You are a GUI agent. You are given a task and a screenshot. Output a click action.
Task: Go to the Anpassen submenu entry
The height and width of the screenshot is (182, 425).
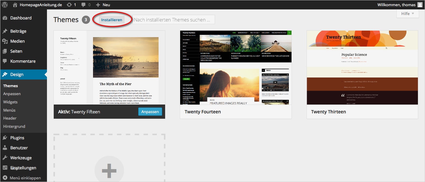[12, 94]
